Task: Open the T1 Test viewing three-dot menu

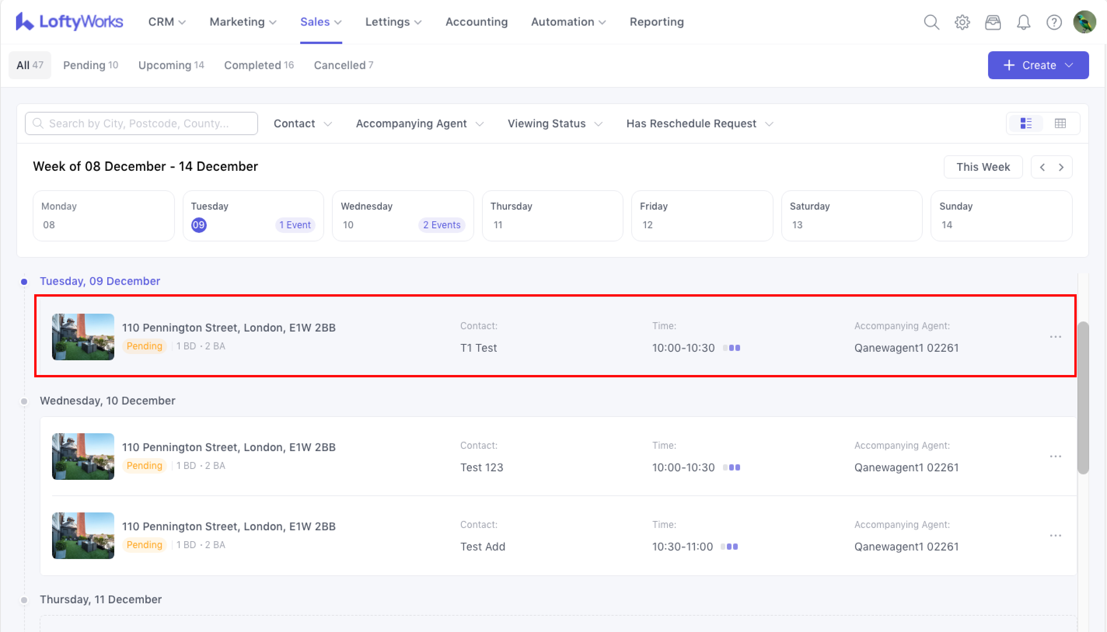Action: tap(1055, 337)
